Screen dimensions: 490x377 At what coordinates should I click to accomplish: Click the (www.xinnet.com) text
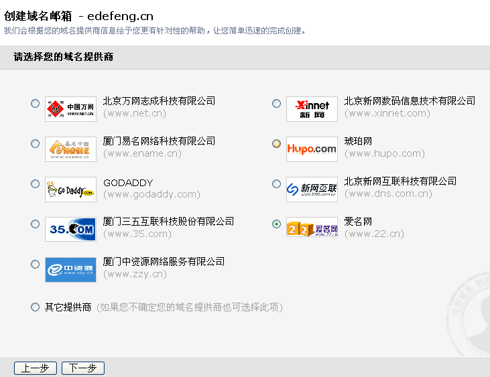387,113
